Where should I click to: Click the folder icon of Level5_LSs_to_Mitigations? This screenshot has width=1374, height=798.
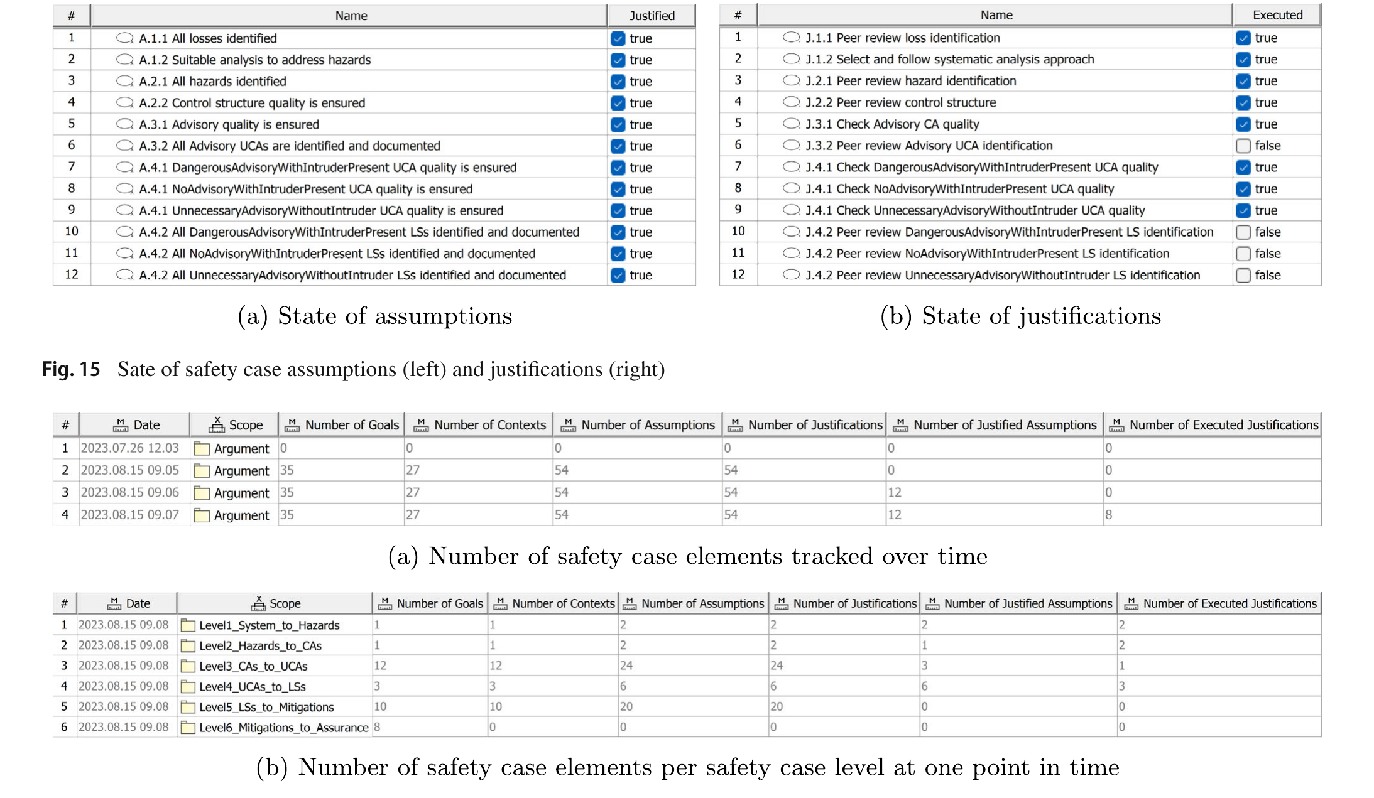point(188,708)
